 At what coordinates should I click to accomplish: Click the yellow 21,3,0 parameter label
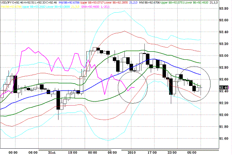75,6
